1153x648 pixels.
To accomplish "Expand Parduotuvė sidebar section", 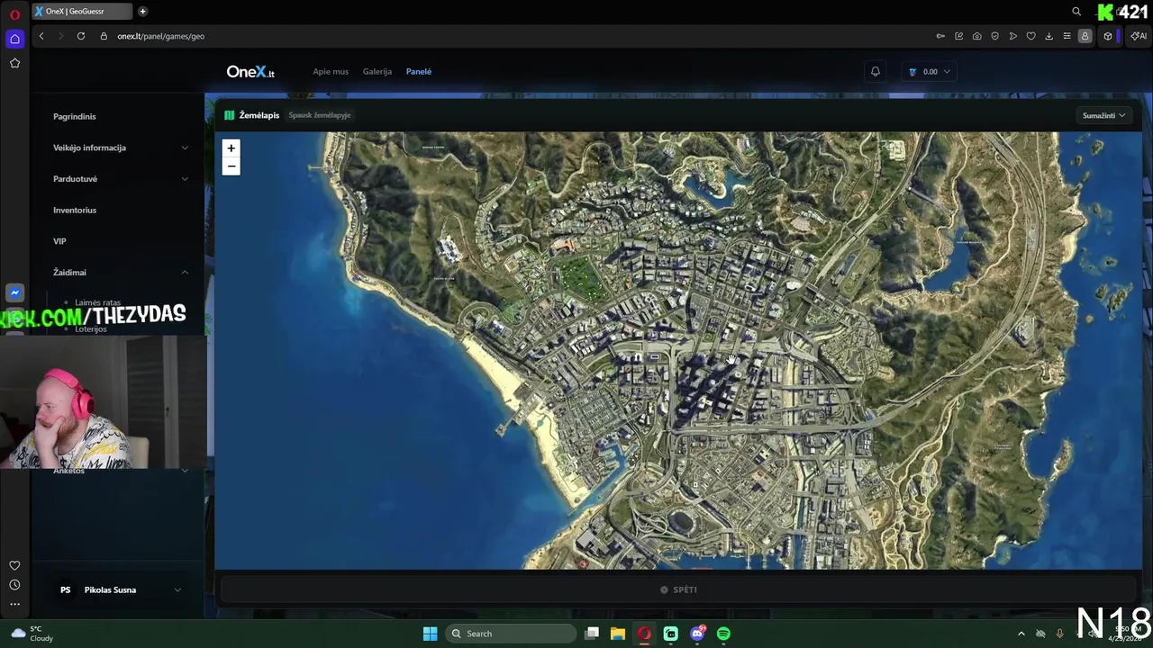I will click(x=121, y=179).
